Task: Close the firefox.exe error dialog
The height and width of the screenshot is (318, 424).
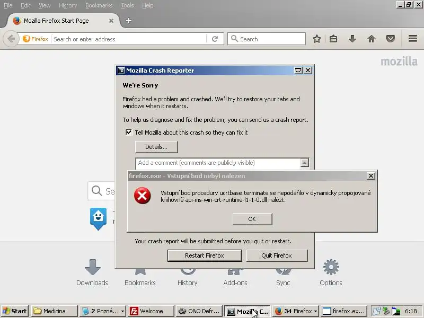Action: tap(370, 176)
